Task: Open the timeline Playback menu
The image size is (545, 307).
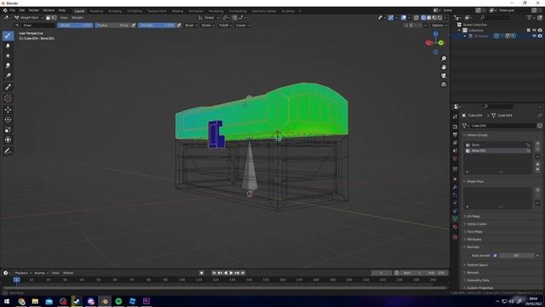Action: (23, 273)
